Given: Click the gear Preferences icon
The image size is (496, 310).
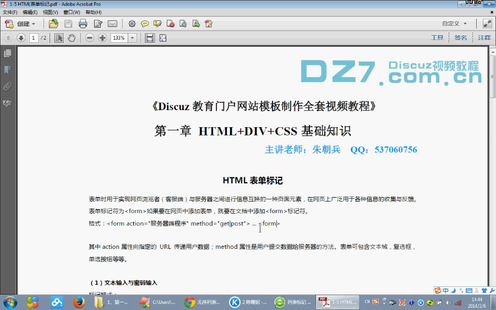Looking at the screenshot, I should (132, 24).
